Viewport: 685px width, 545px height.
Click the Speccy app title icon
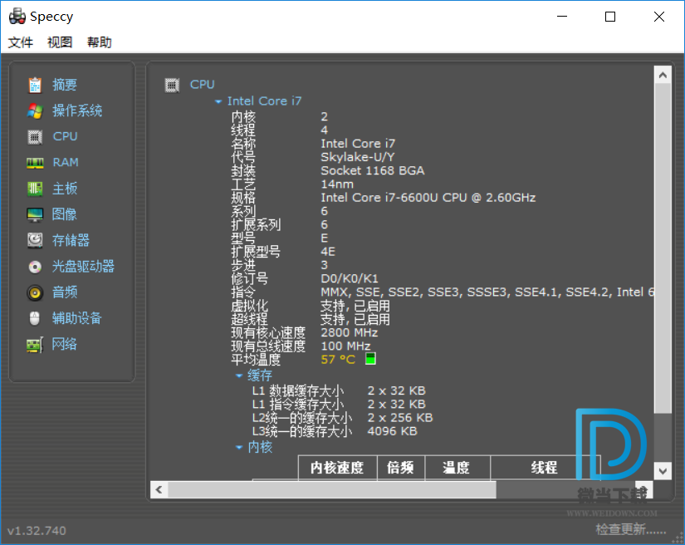coord(17,17)
